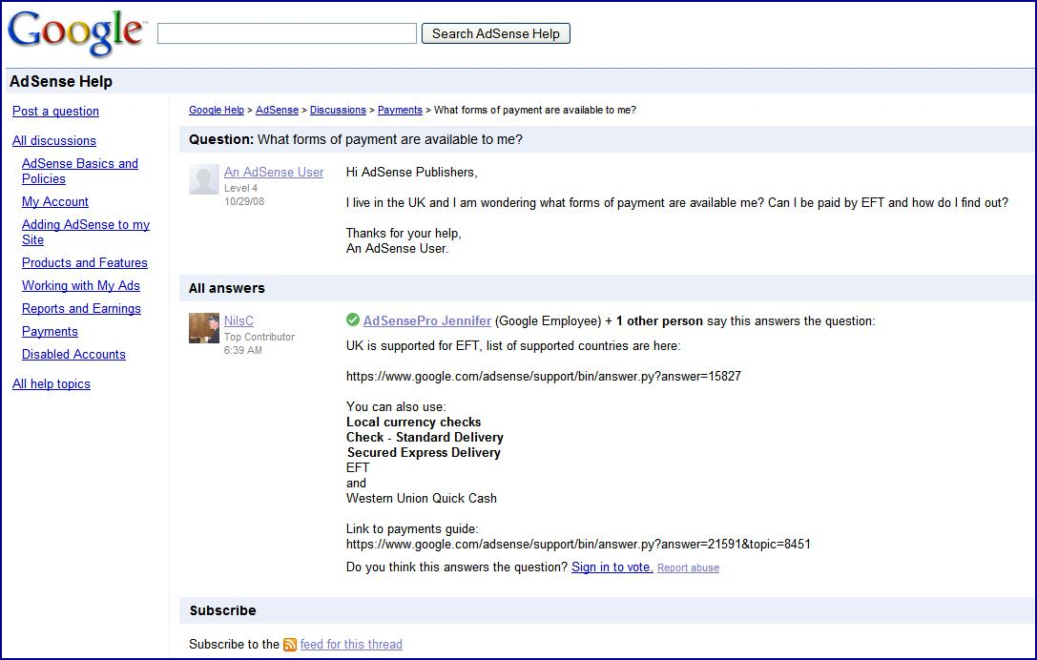The width and height of the screenshot is (1037, 660).
Task: Open AdSense Basics and Policies category
Action: pos(80,172)
